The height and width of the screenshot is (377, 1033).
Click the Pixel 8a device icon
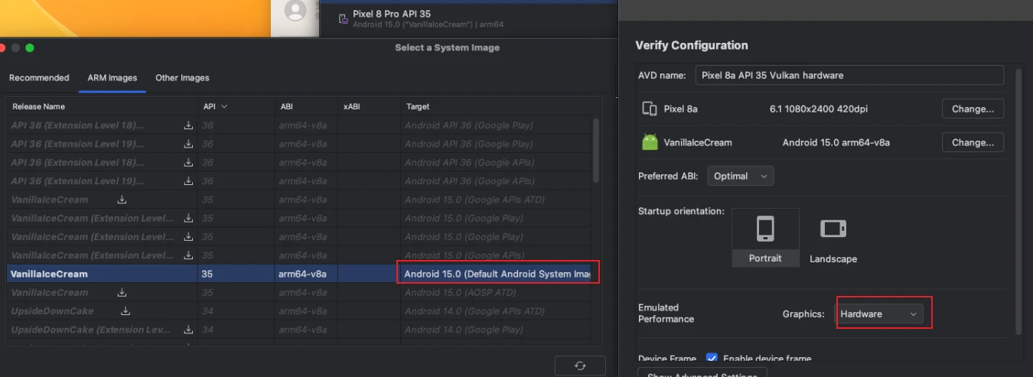(x=650, y=109)
